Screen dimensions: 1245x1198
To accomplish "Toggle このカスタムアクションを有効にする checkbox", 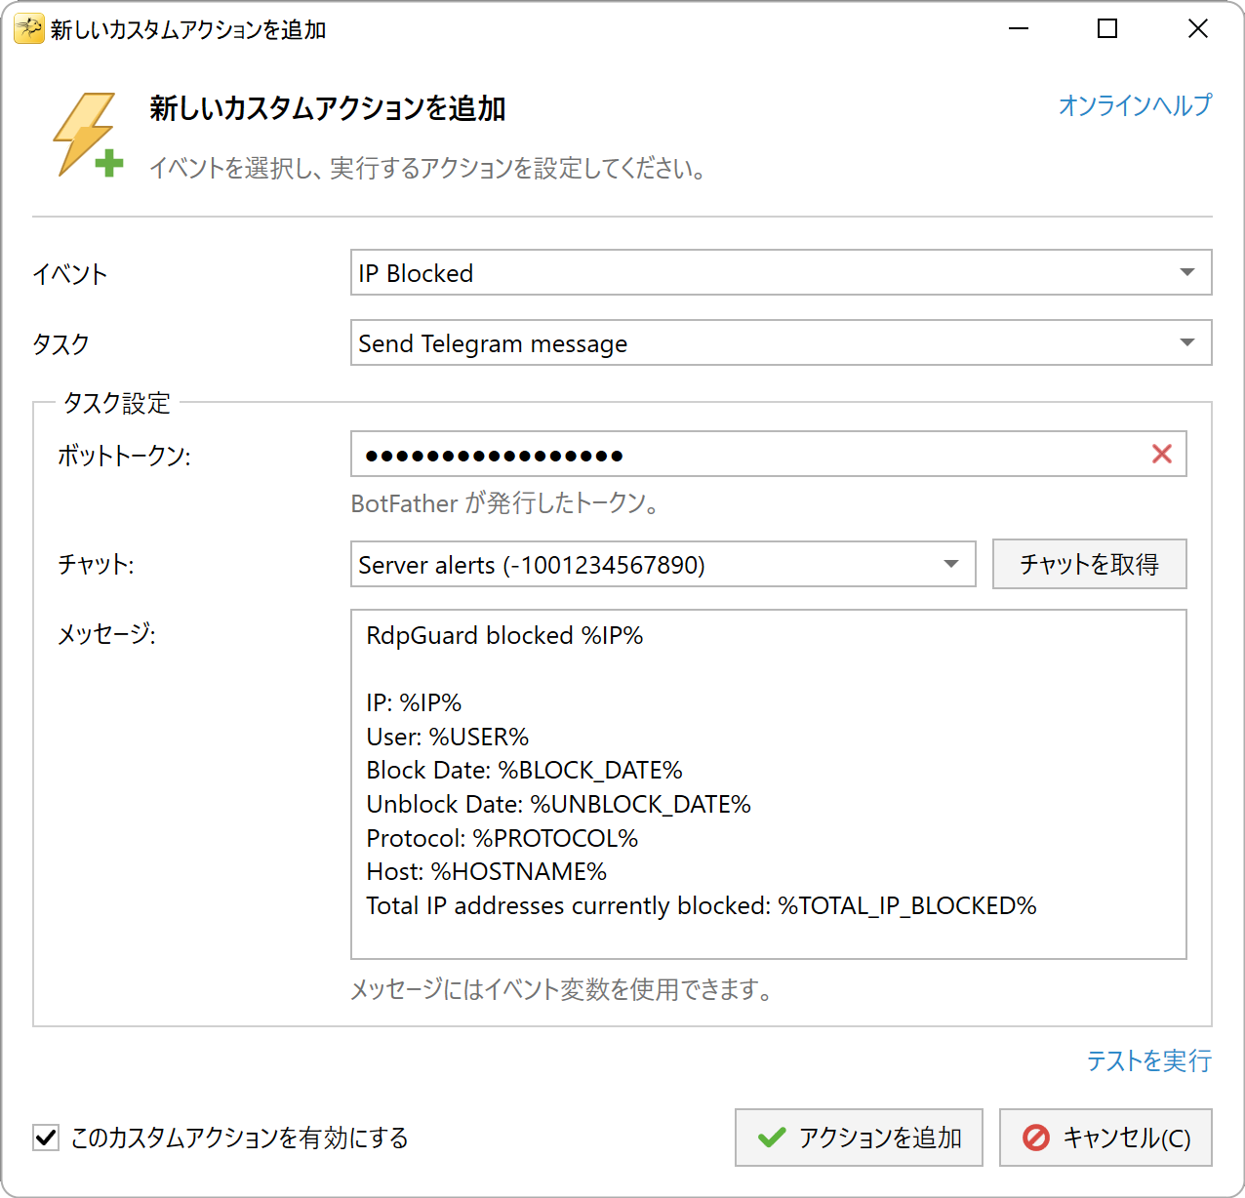I will pyautogui.click(x=46, y=1138).
